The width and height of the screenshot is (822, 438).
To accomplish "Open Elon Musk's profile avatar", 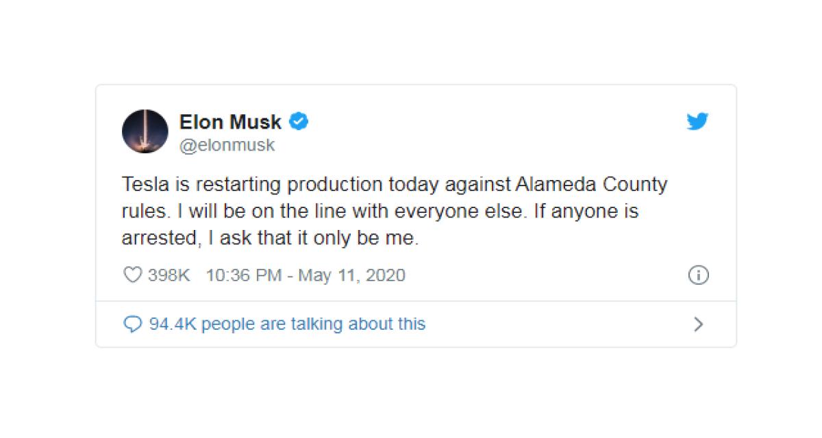I will pos(145,131).
